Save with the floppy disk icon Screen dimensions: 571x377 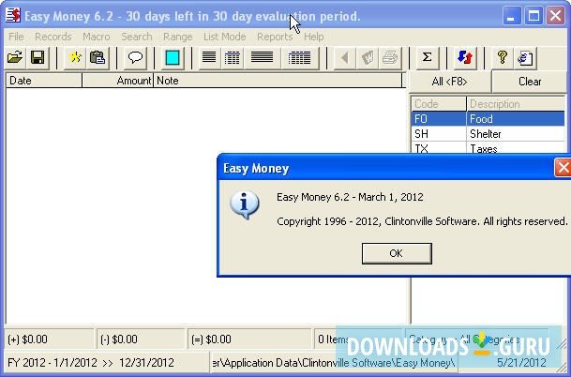point(38,58)
